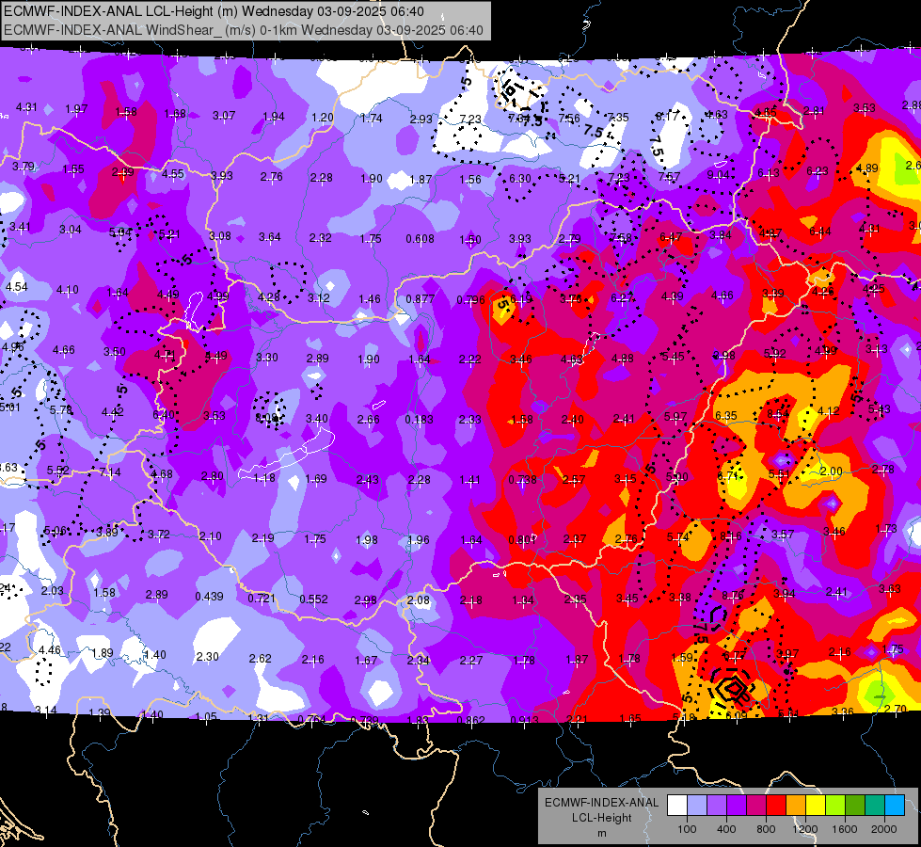
Task: Click the wind shear value '3.07'
Action: coord(224,115)
